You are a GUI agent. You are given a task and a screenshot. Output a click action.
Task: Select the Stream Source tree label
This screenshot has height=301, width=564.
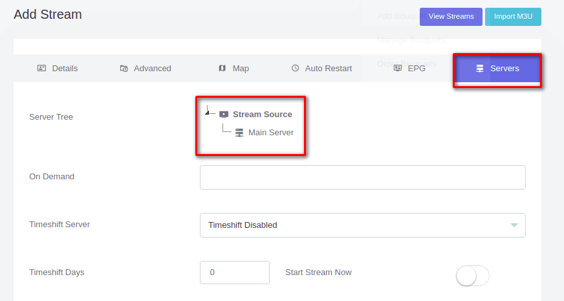pyautogui.click(x=263, y=114)
